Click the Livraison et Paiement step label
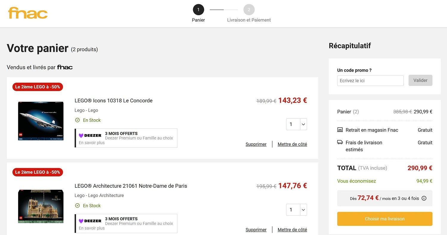The width and height of the screenshot is (447, 235). [249, 20]
